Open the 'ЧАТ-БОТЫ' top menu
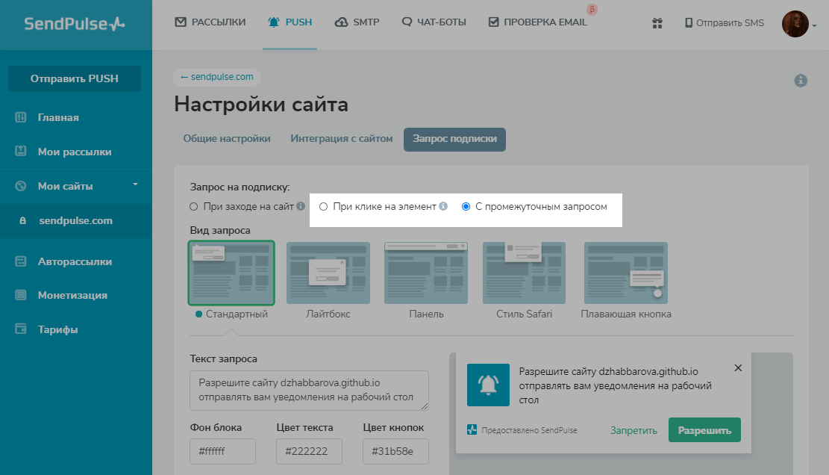The width and height of the screenshot is (829, 475). coord(434,22)
